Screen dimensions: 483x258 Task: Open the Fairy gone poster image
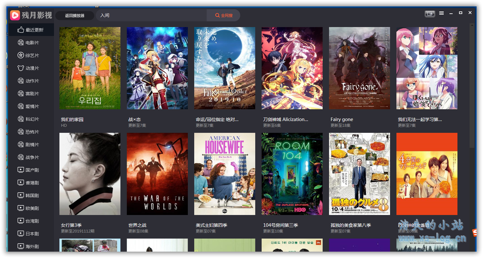click(359, 68)
